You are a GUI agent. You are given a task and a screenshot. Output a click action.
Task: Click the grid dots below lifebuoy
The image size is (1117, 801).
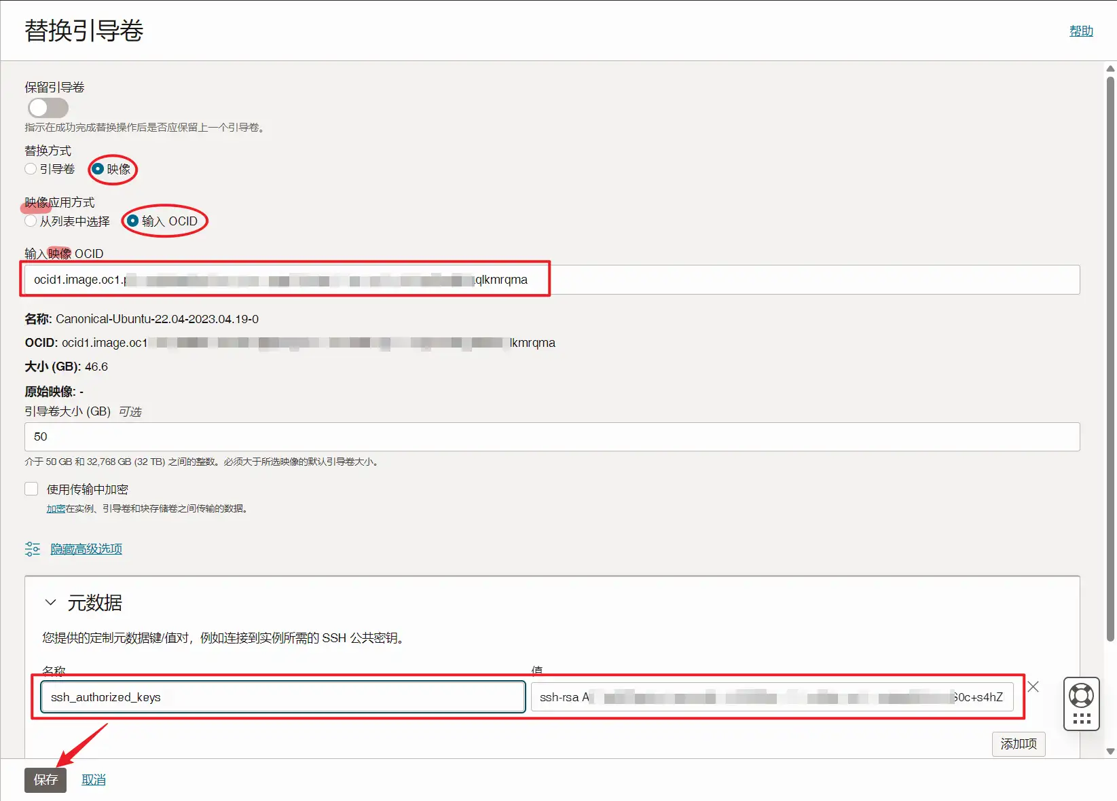click(x=1081, y=719)
